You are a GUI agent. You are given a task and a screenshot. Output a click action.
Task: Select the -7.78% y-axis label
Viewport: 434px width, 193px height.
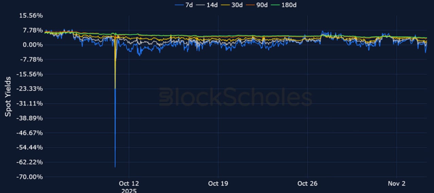click(x=31, y=59)
